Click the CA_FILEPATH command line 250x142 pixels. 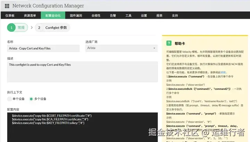50,119
